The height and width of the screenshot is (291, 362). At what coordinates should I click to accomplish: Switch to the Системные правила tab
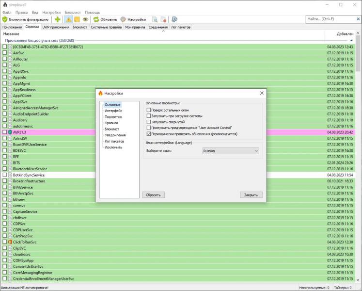[106, 27]
